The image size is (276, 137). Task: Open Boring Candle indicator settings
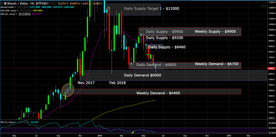click(21, 7)
